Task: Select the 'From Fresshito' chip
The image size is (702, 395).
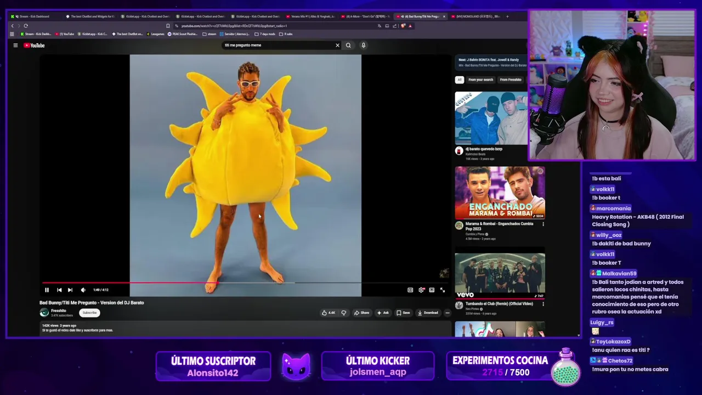Action: (511, 80)
